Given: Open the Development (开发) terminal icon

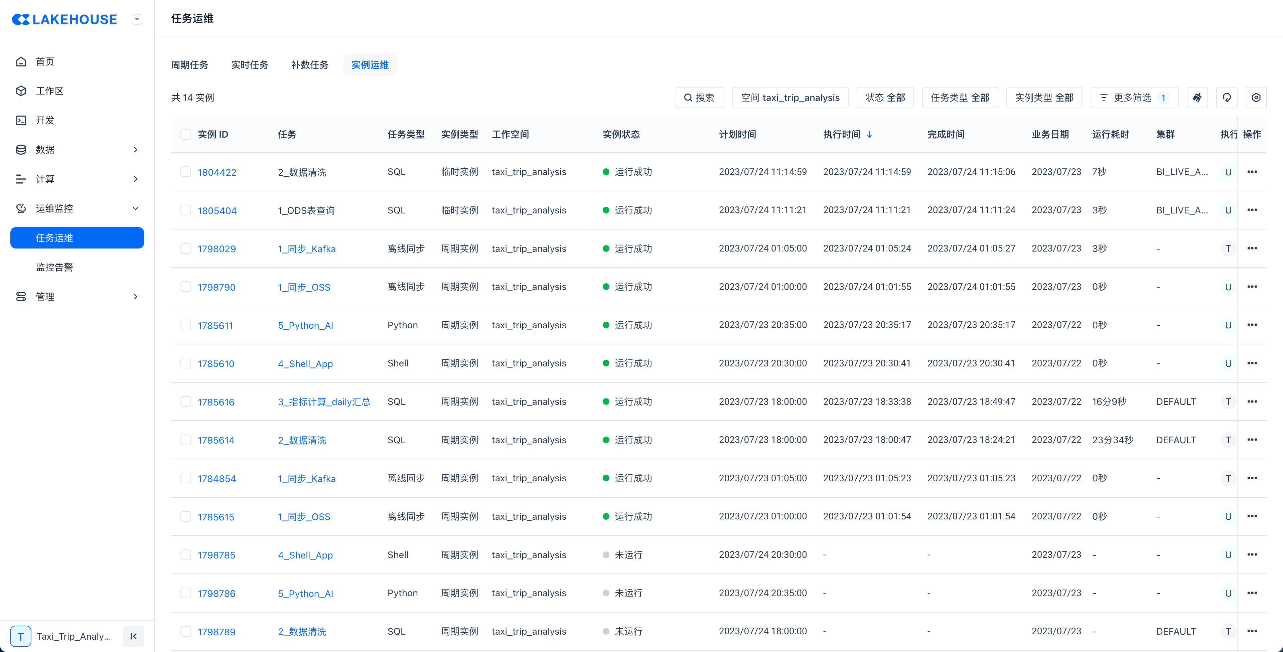Looking at the screenshot, I should click(x=21, y=121).
